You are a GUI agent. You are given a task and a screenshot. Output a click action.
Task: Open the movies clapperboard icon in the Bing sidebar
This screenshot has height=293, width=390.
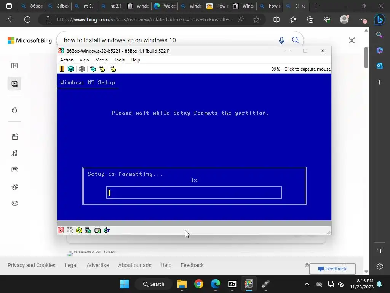(x=14, y=137)
